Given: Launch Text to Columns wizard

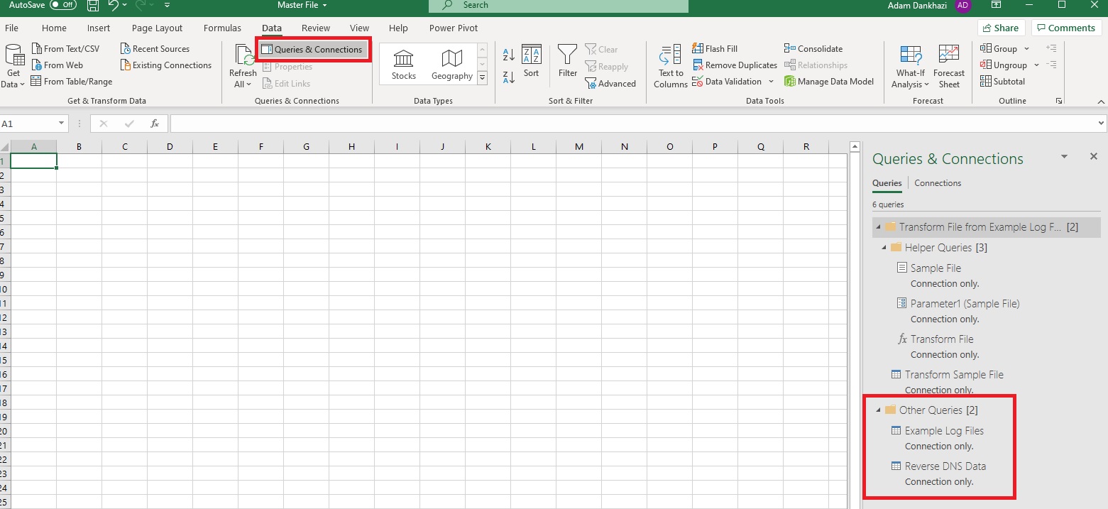Looking at the screenshot, I should point(669,65).
